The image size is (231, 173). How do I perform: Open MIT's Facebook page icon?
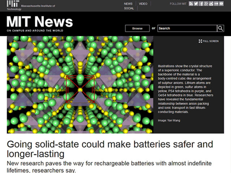click(x=201, y=4)
